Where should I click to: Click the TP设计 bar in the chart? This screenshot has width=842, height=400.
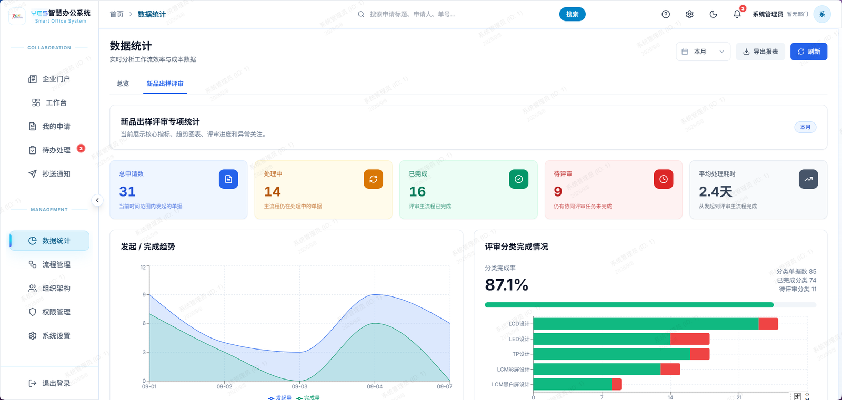(x=622, y=354)
